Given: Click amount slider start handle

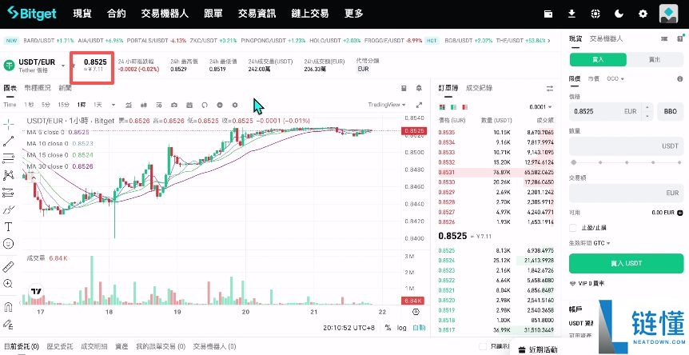Looking at the screenshot, I should click(x=573, y=162).
